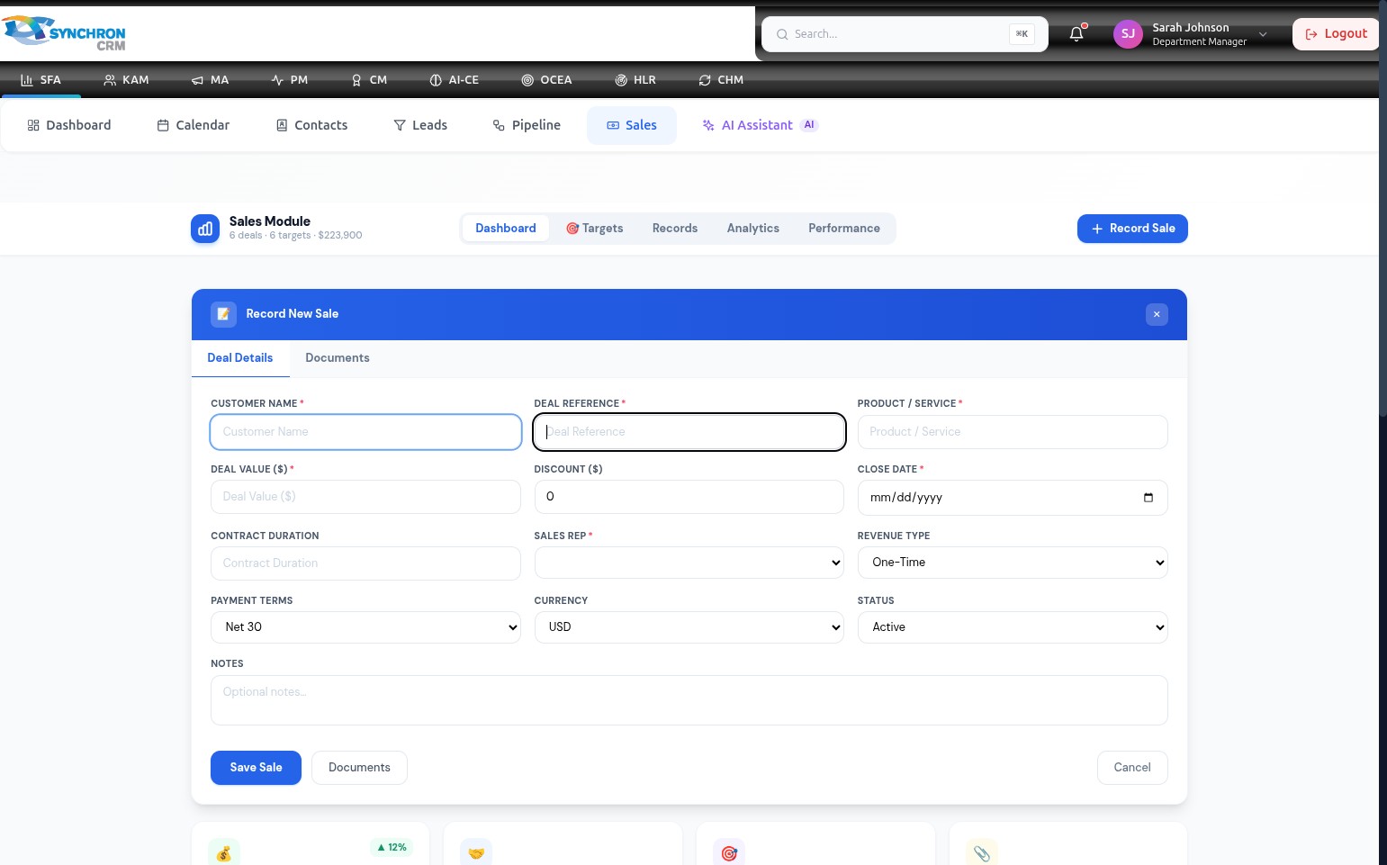Close the Record New Sale form

click(1157, 314)
